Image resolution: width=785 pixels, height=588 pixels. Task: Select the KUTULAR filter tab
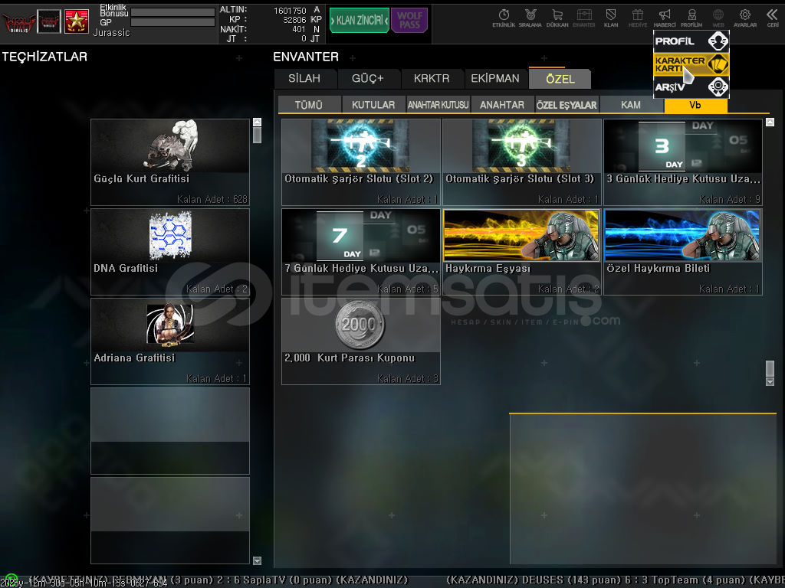point(373,105)
